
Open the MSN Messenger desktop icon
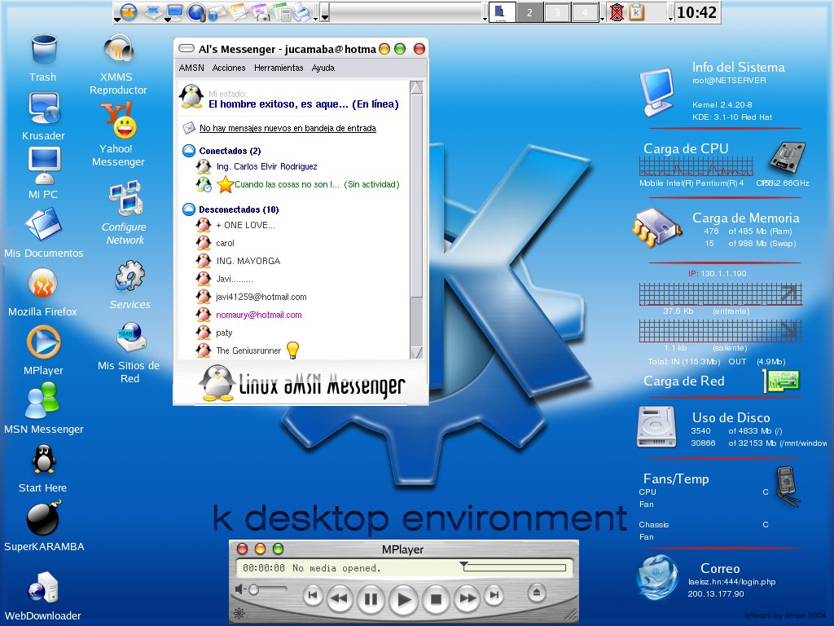pyautogui.click(x=42, y=400)
